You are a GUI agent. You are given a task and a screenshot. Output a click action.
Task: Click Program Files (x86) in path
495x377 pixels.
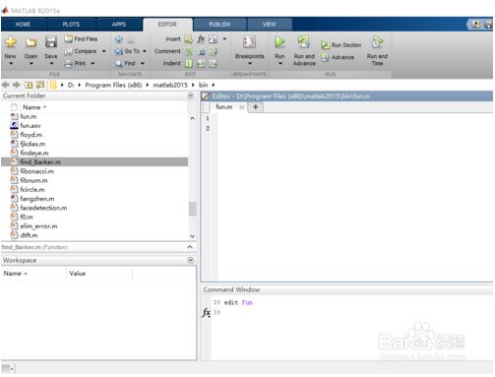pyautogui.click(x=113, y=85)
